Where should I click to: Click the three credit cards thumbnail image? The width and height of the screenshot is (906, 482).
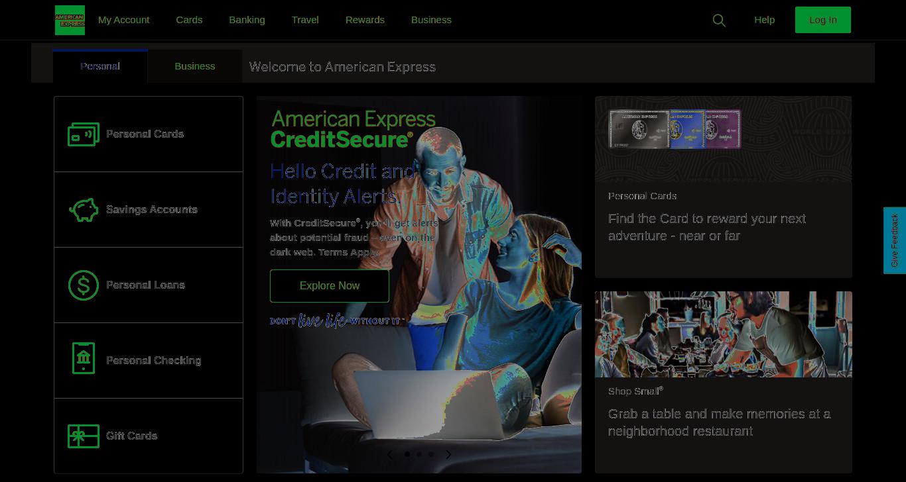[x=675, y=129]
